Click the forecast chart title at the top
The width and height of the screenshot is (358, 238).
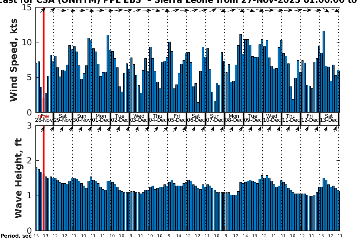(x=179, y=2)
